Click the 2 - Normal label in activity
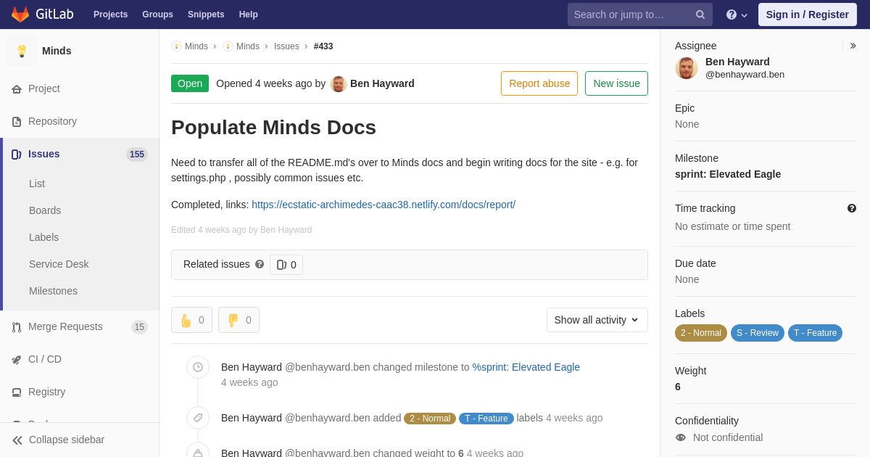Screen dimensions: 870x457 tap(430, 419)
